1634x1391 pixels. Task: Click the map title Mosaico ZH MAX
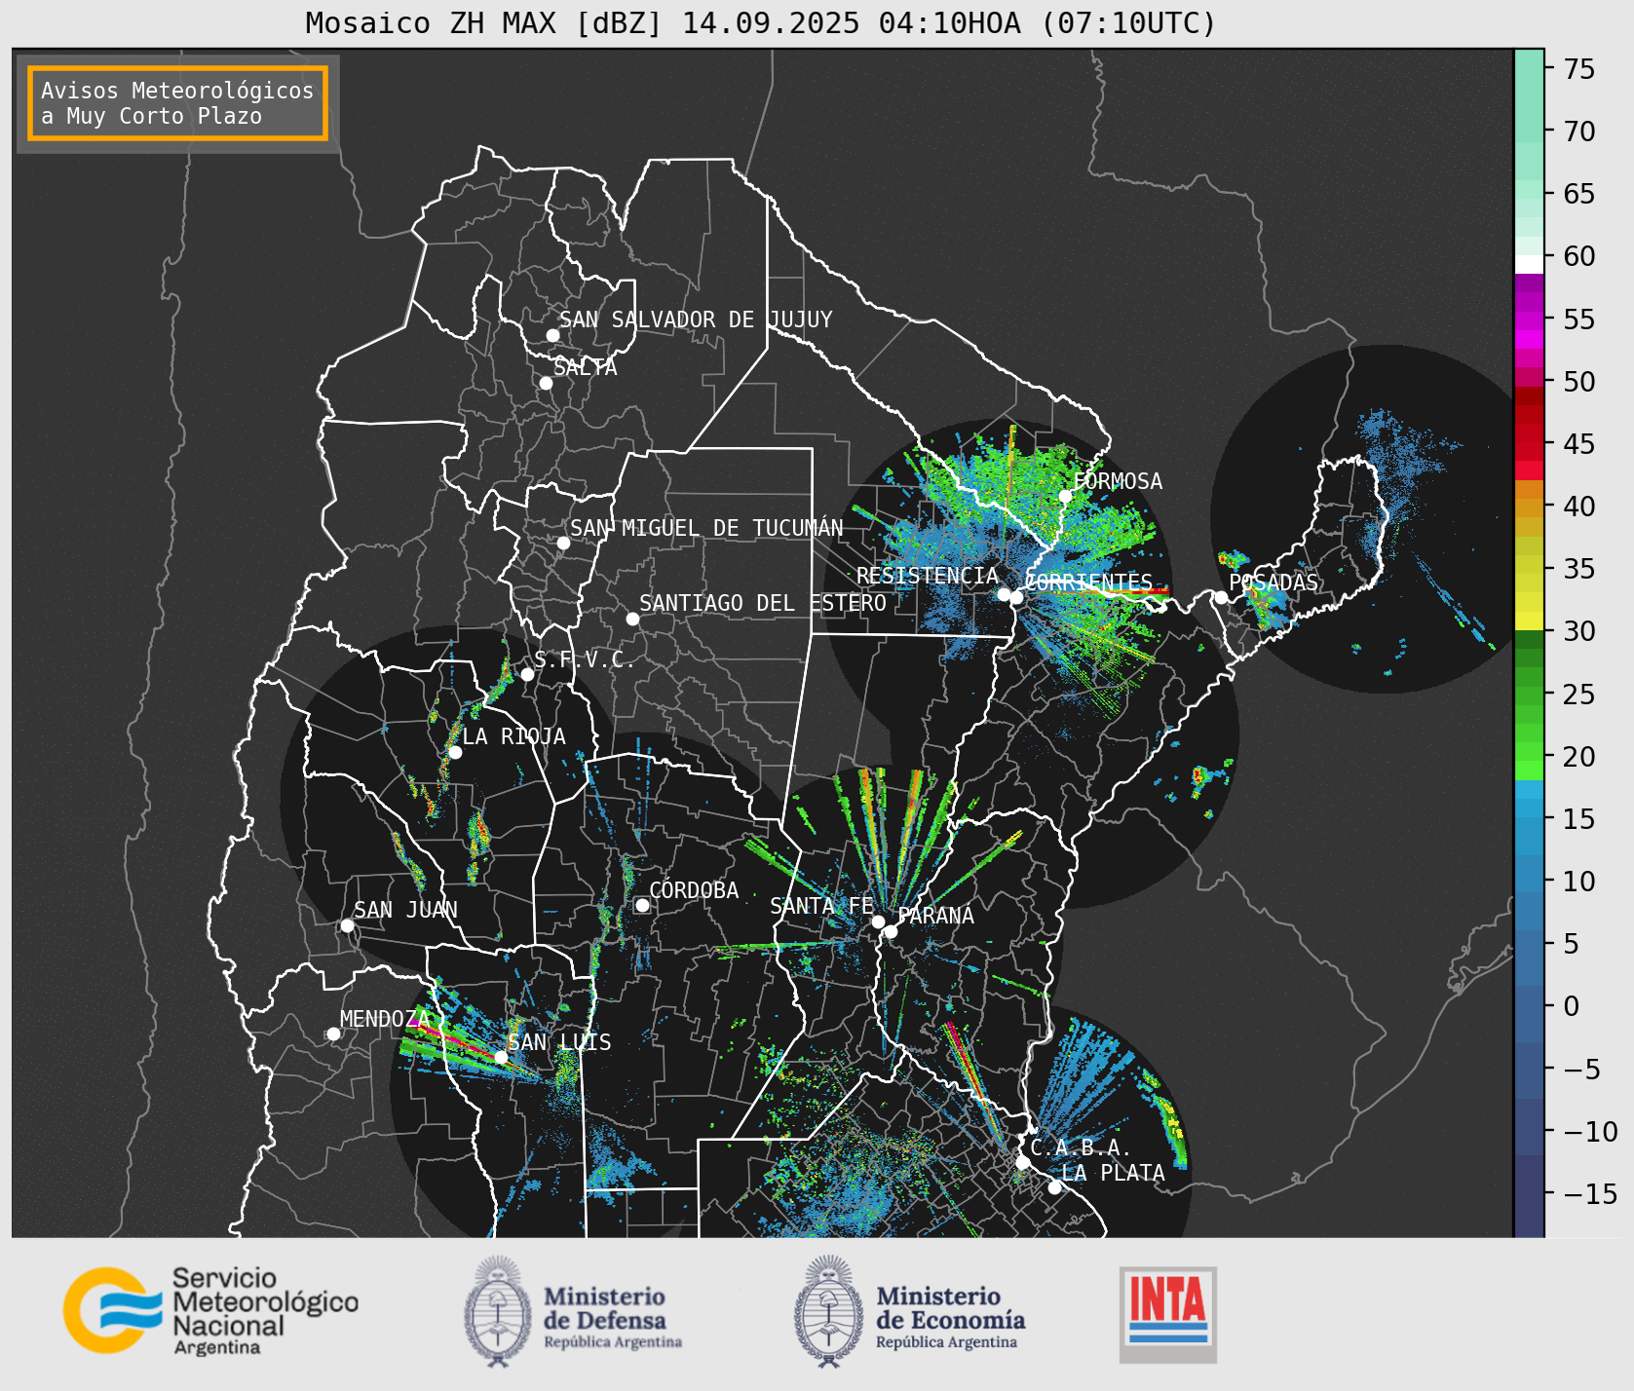click(760, 22)
